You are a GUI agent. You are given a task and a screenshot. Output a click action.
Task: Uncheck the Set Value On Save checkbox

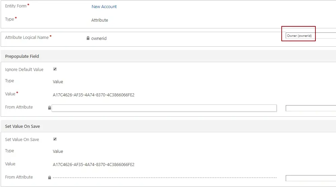coord(55,139)
